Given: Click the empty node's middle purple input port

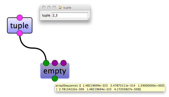Looking at the screenshot, I should pos(55,63).
